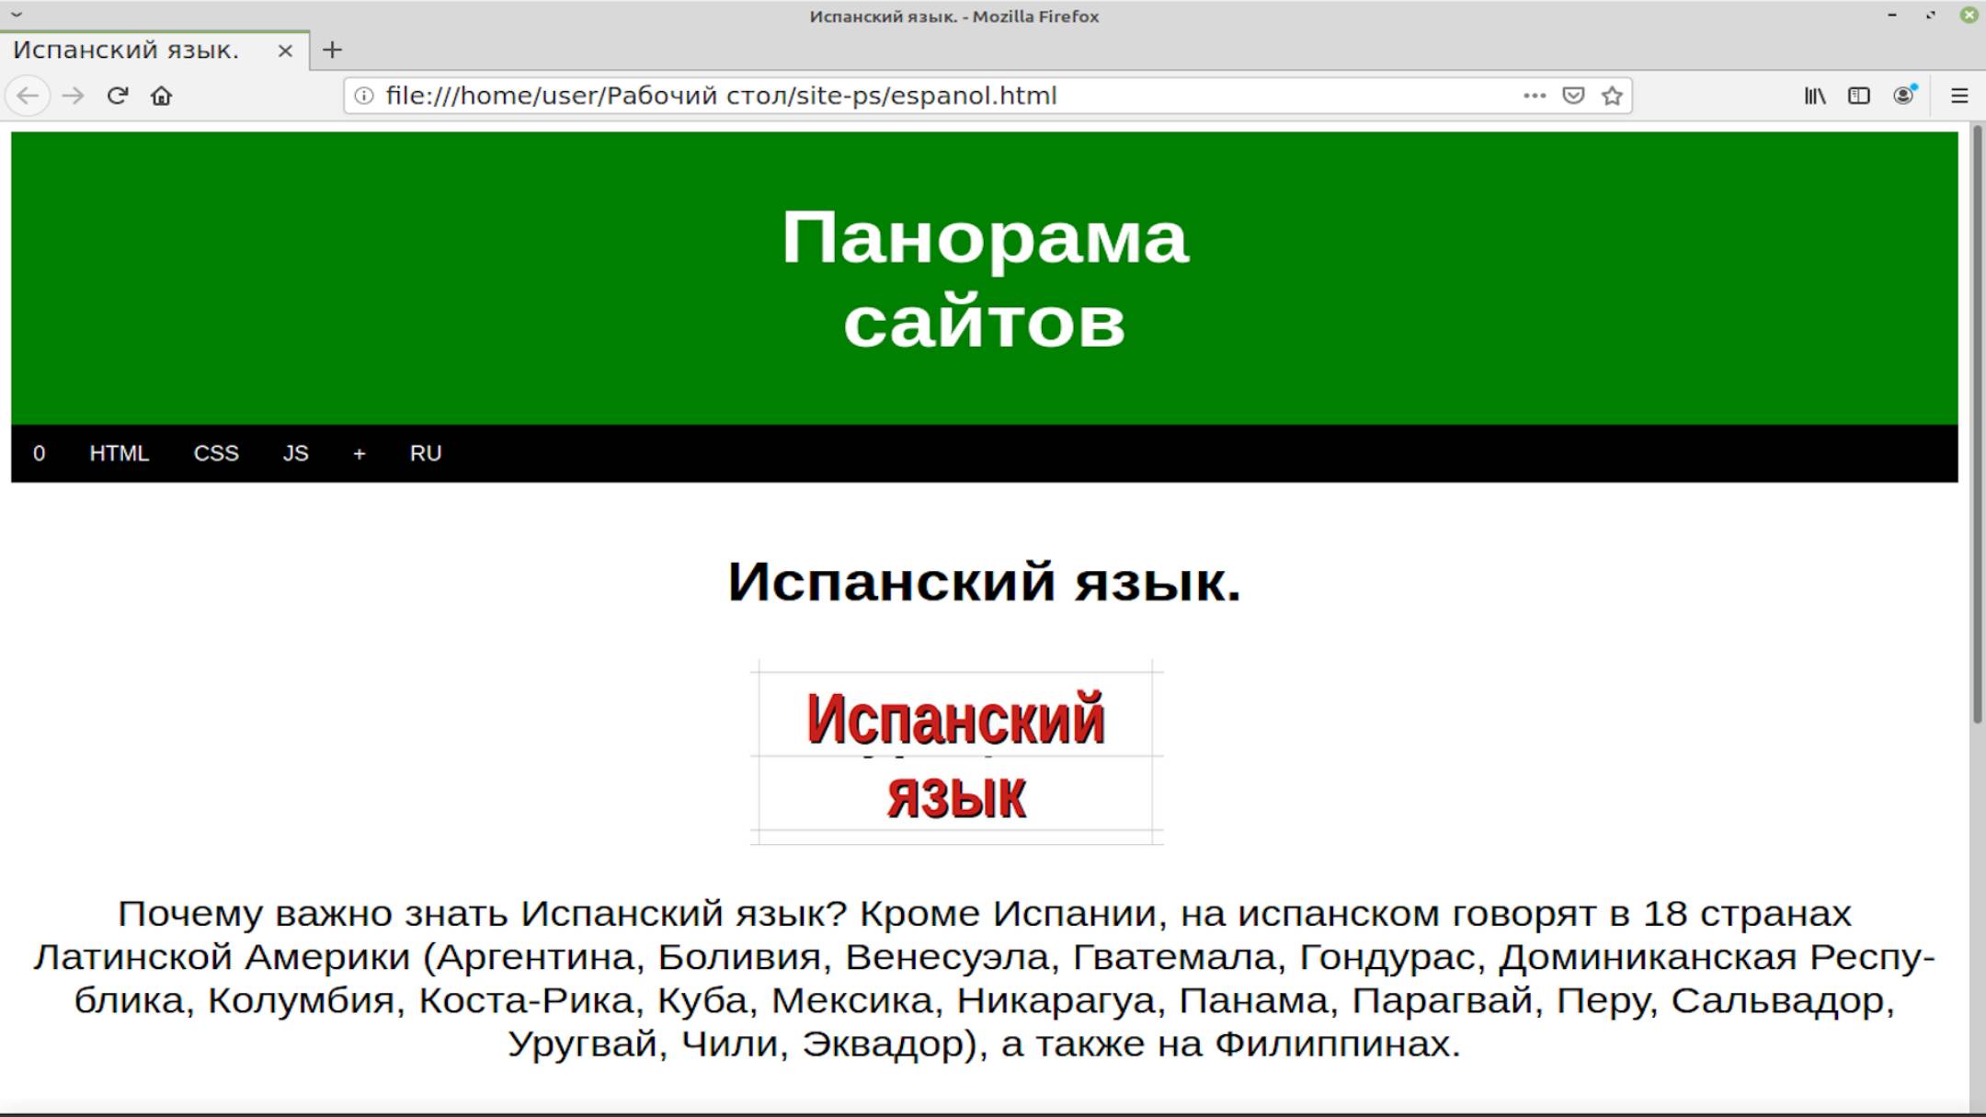Select the HTML item in the navigation bar

(x=119, y=452)
